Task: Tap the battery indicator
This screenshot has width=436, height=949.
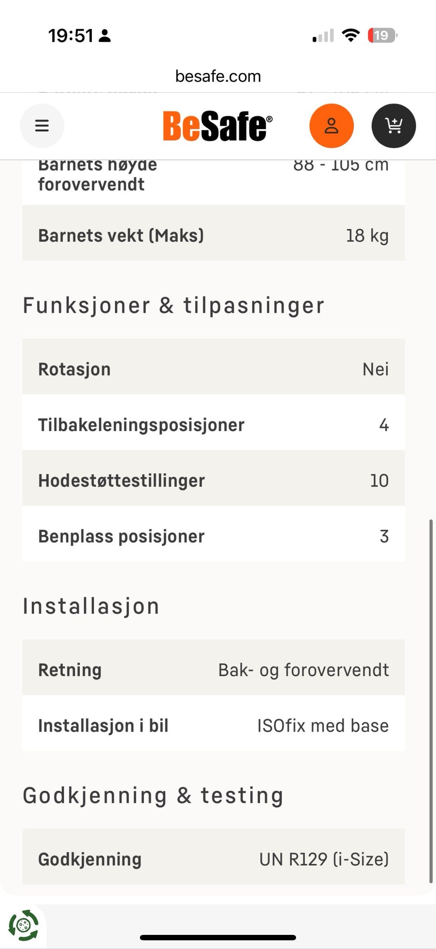Action: click(x=382, y=35)
